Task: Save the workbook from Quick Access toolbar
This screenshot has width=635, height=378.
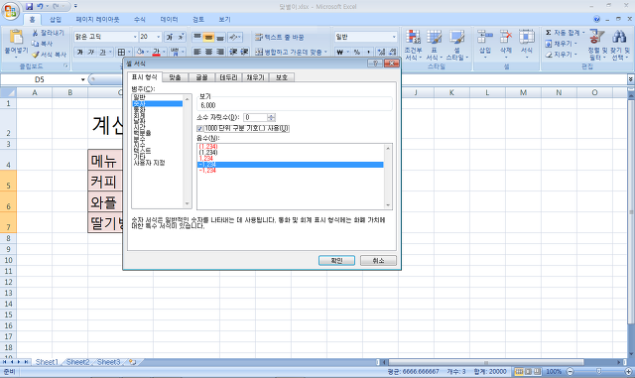Action: [x=29, y=6]
